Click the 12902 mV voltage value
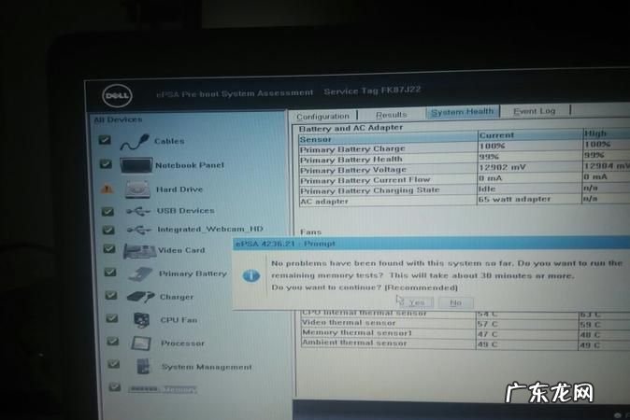The width and height of the screenshot is (630, 420). pos(502,167)
